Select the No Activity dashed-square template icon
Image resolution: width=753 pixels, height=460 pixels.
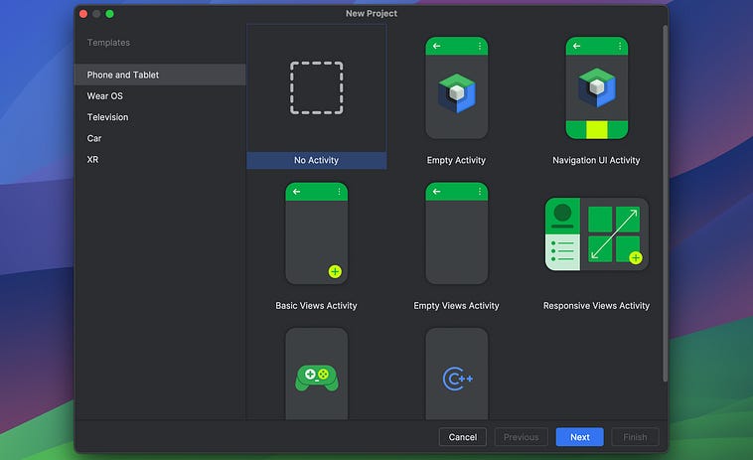click(x=317, y=87)
